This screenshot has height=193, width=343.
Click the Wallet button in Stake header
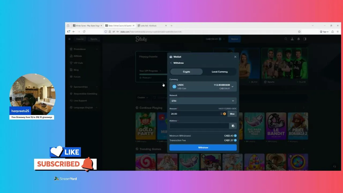tap(234, 39)
